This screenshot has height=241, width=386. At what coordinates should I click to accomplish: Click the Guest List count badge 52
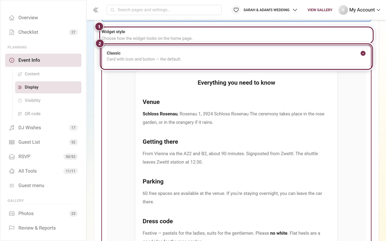point(73,142)
